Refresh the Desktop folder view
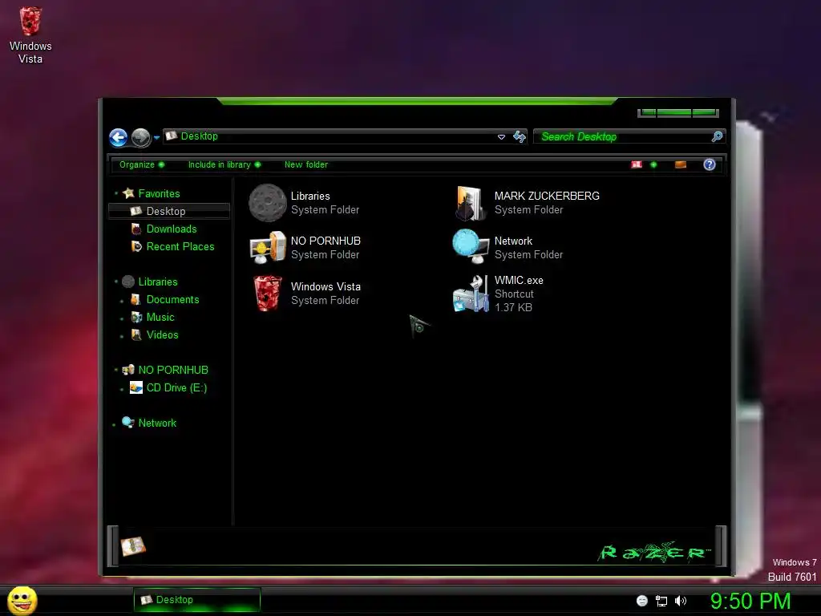Viewport: 821px width, 616px height. tap(519, 136)
